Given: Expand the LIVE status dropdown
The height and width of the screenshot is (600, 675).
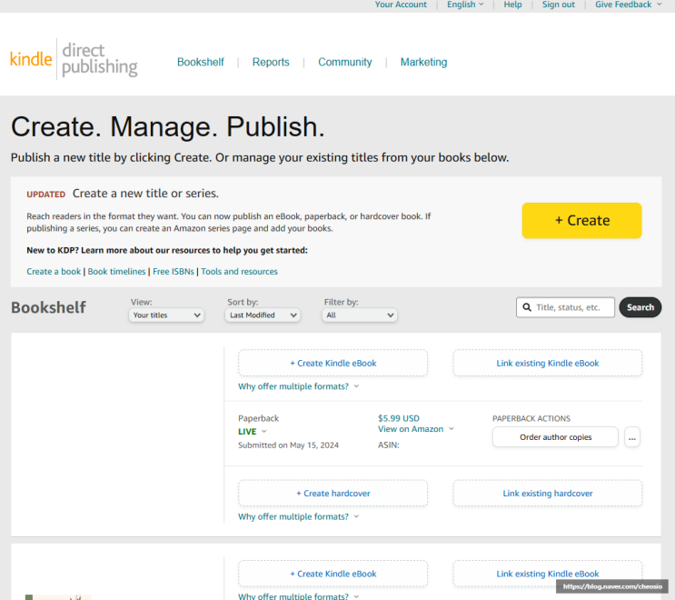Looking at the screenshot, I should click(253, 432).
